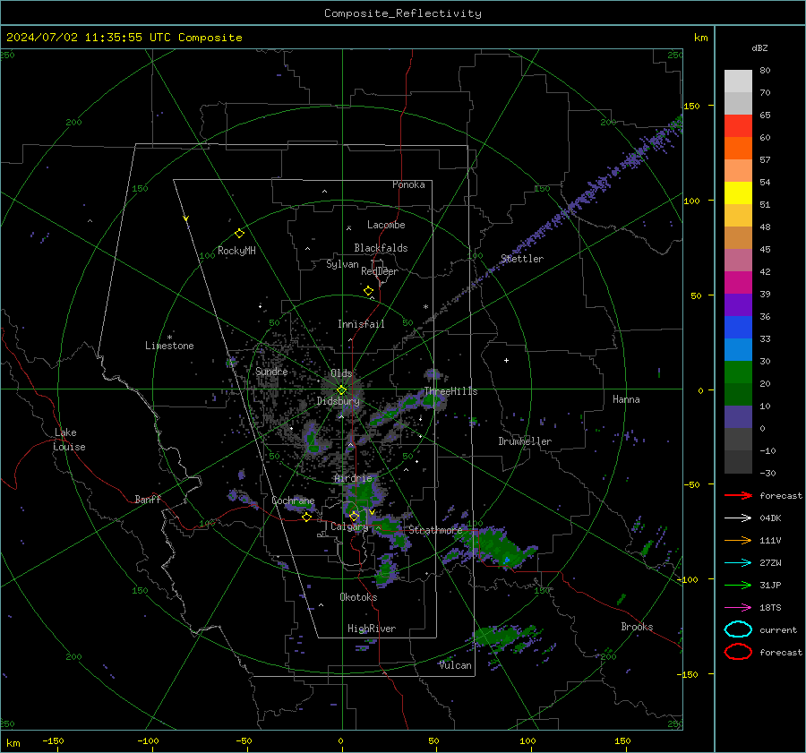Click the white asterisk east of Innisfail
This screenshot has width=806, height=753.
click(425, 307)
